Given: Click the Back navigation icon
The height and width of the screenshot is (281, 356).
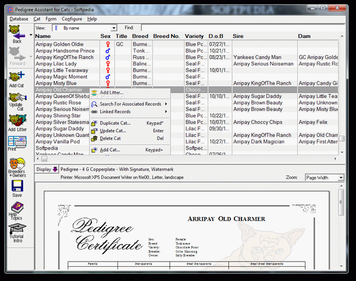Looking at the screenshot, I should pyautogui.click(x=17, y=35).
